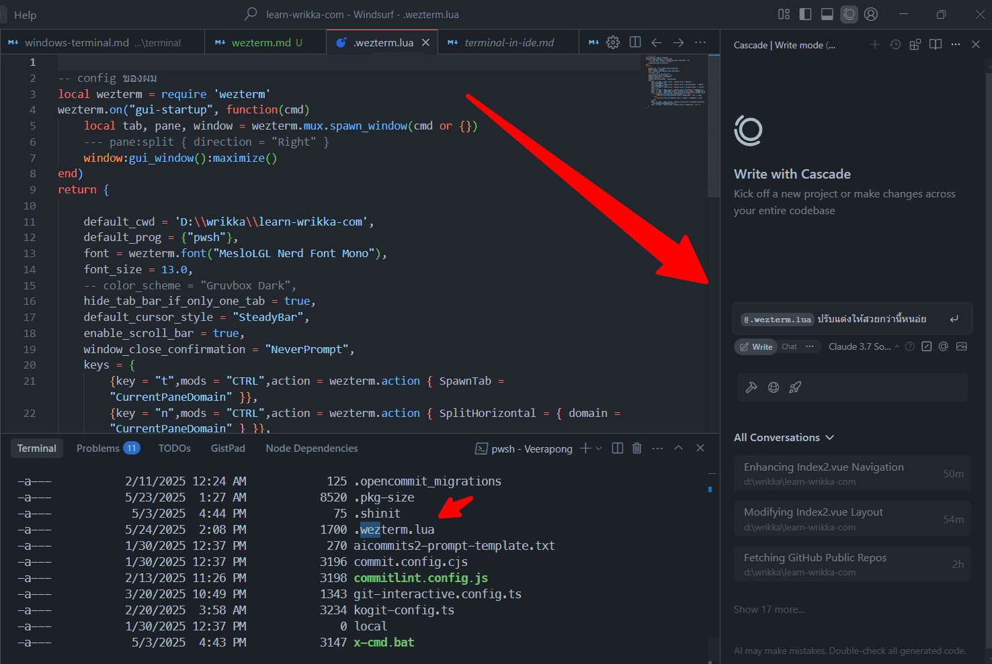Image resolution: width=992 pixels, height=664 pixels.
Task: Open Cascade plugins blocks icon
Action: click(915, 44)
